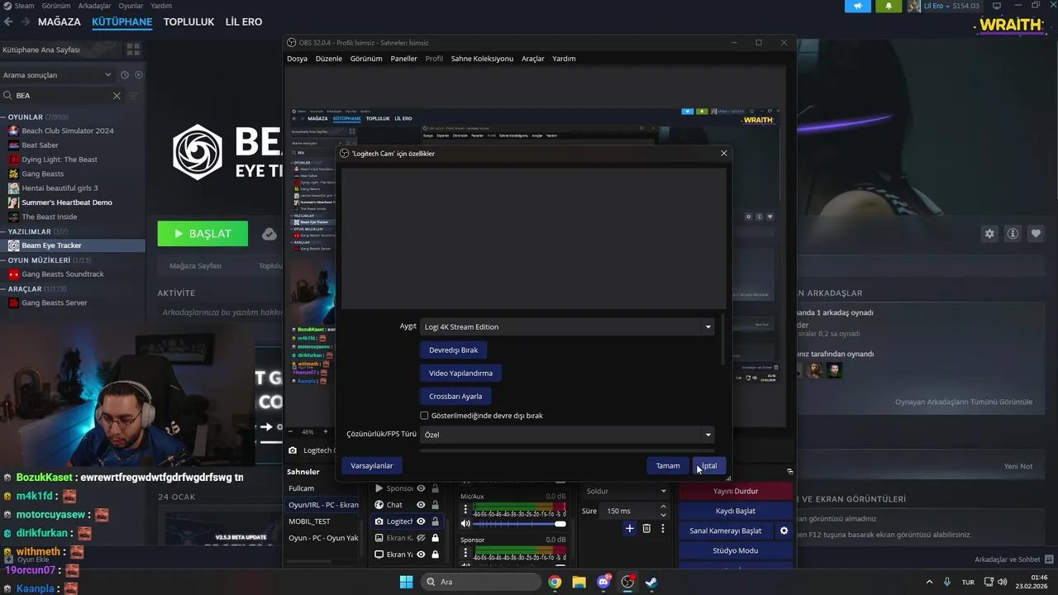Open Google Chrome from the taskbar
Image resolution: width=1058 pixels, height=595 pixels.
(x=555, y=582)
